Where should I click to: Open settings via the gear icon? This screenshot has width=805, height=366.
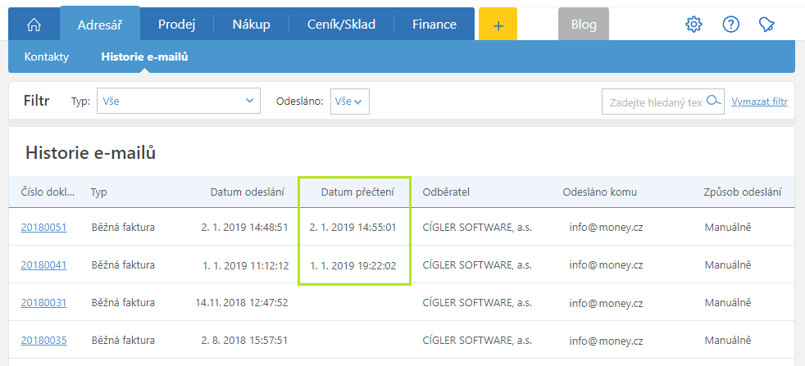tap(694, 24)
